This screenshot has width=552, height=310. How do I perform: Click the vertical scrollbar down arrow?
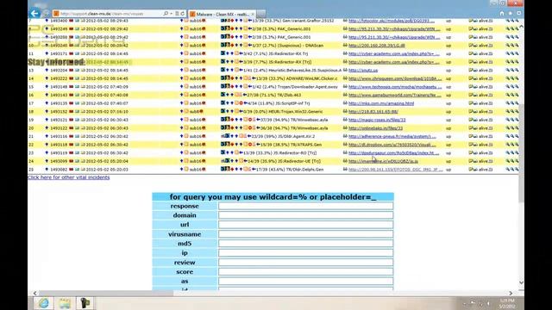pos(521,282)
